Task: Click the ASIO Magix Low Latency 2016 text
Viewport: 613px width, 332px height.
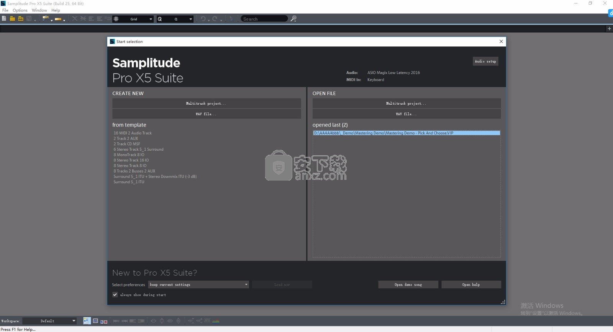Action: (x=393, y=72)
